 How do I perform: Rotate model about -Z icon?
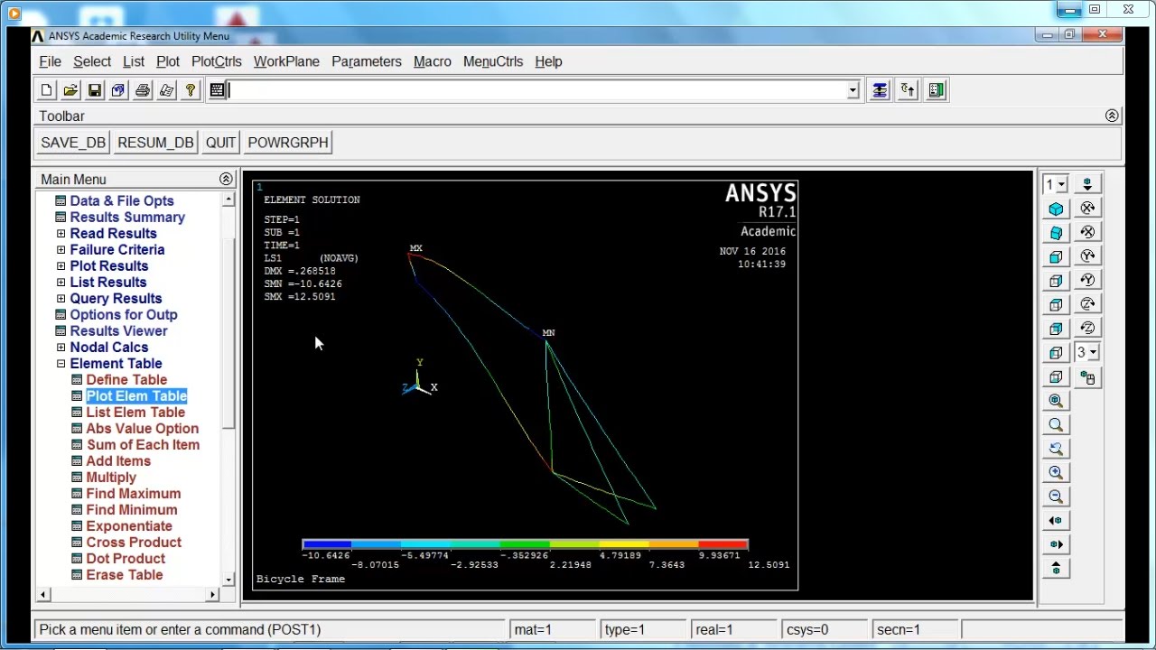[x=1087, y=329]
